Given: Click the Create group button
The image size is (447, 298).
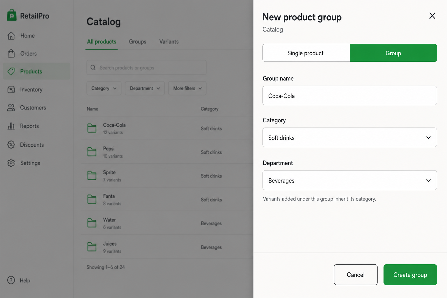Looking at the screenshot, I should 410,275.
